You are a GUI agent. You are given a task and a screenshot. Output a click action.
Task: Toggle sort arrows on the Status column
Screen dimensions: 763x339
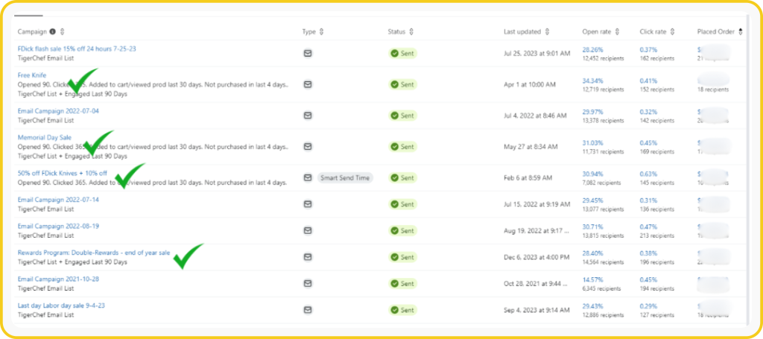(411, 31)
